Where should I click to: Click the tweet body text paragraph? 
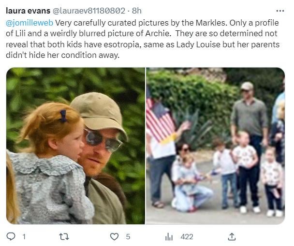click(145, 39)
